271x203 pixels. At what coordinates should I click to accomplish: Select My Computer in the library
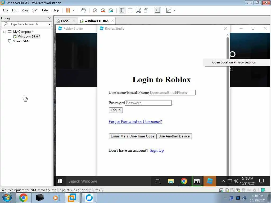pos(23,32)
